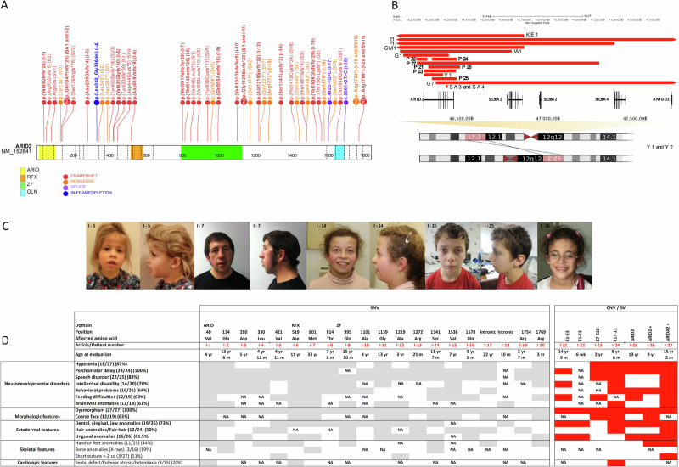This screenshot has width=679, height=467.
Task: Click the '6 wk' age cell
Action: pyautogui.click(x=581, y=354)
